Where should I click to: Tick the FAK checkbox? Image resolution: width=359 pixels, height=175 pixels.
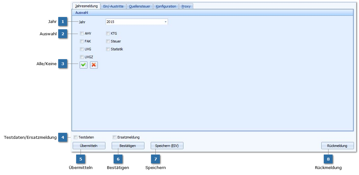coord(82,41)
